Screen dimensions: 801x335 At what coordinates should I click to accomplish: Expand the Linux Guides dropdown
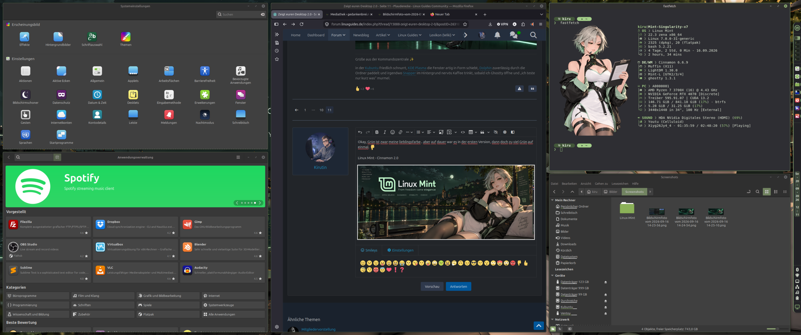[x=410, y=35]
